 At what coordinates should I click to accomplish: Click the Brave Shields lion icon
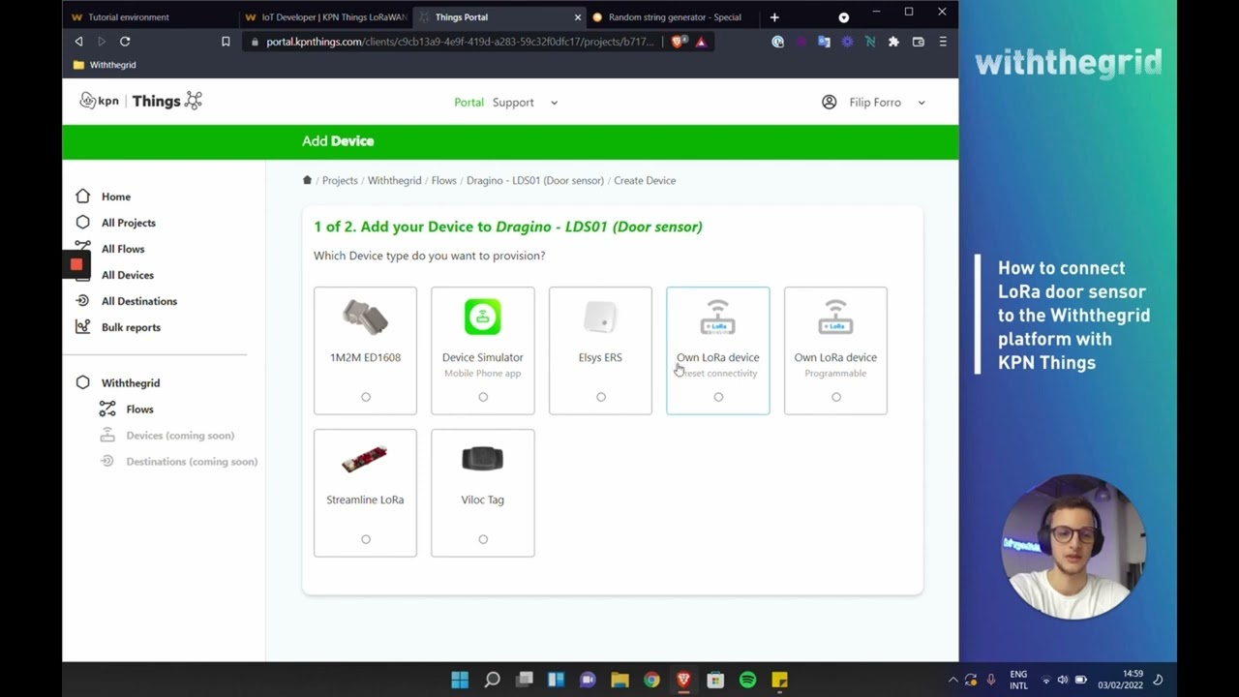(x=679, y=42)
